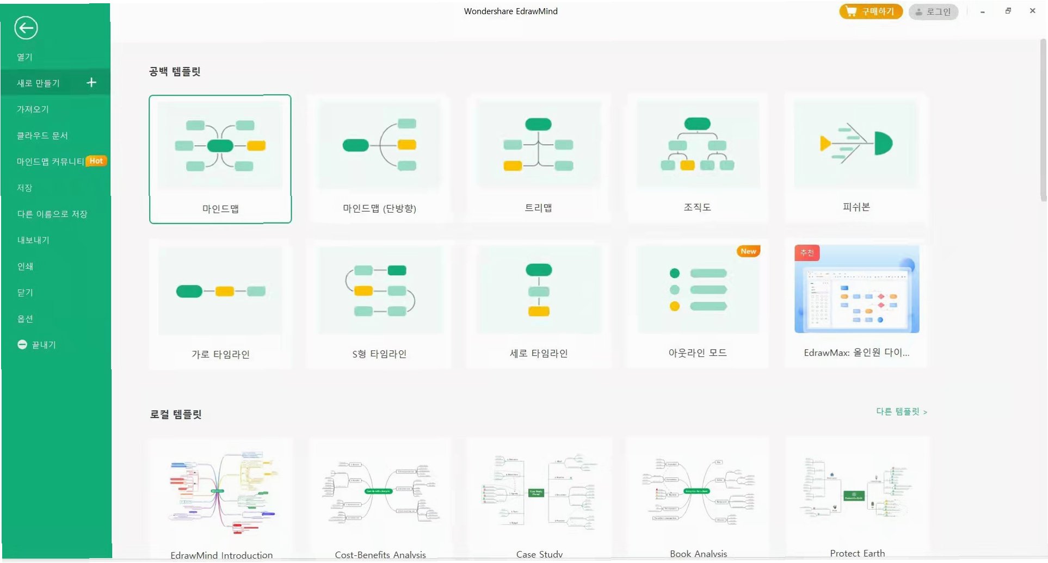Viewport: 1048px width, 563px height.
Task: Open 마인드맵 커뮤니티 sidebar item
Action: click(50, 162)
